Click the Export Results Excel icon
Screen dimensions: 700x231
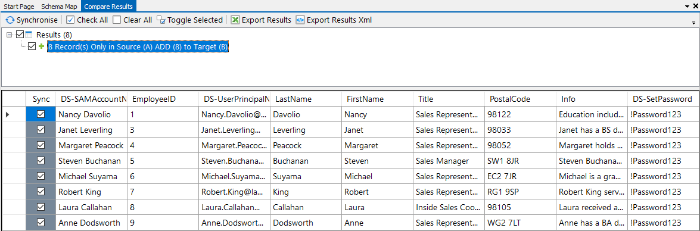(x=235, y=20)
